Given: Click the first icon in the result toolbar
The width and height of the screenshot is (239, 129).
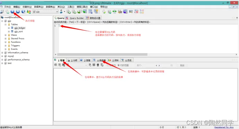Looking at the screenshot, I should click(x=56, y=65).
